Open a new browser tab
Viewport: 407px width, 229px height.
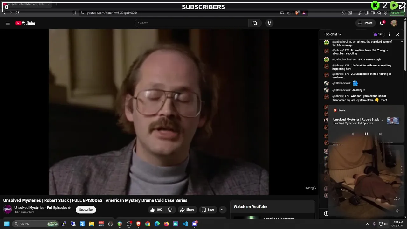pos(56,4)
